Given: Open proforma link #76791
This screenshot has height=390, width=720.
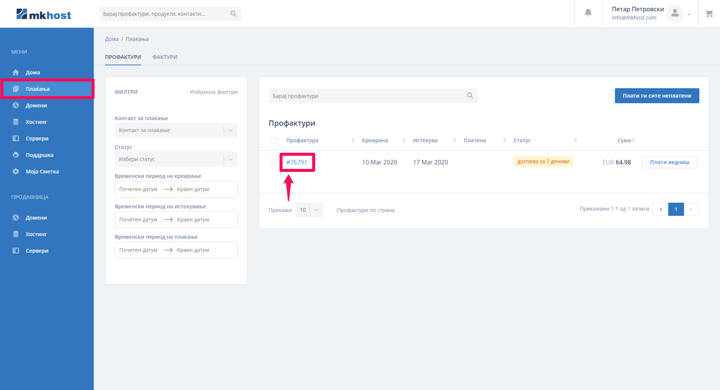Looking at the screenshot, I should tap(296, 162).
